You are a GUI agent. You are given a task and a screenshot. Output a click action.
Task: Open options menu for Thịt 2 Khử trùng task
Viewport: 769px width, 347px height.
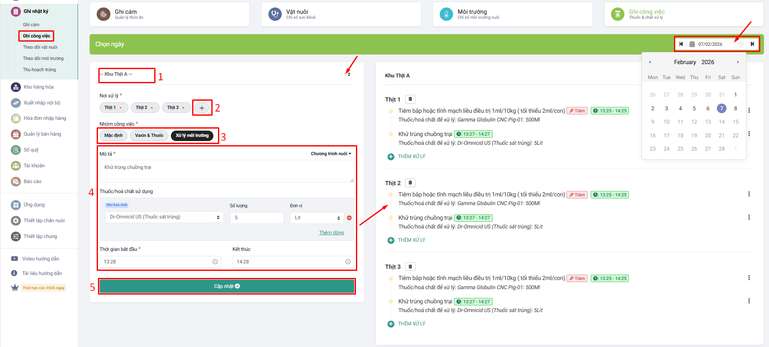point(749,217)
